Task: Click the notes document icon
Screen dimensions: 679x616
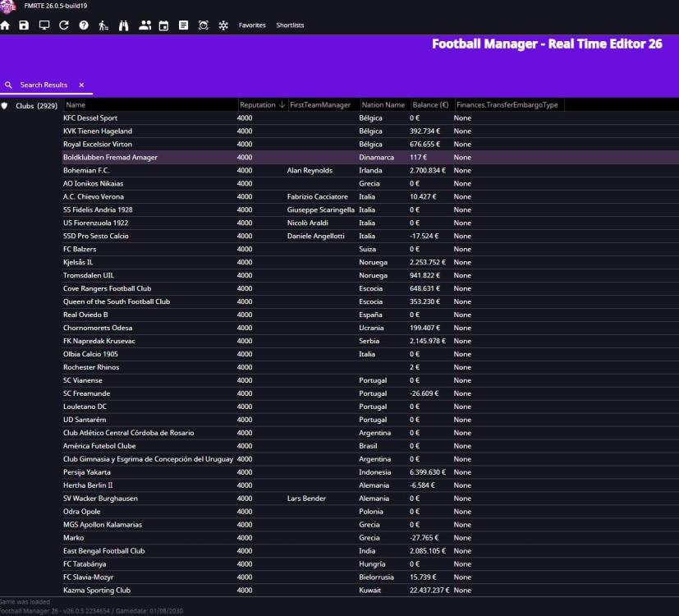Action: pos(183,25)
